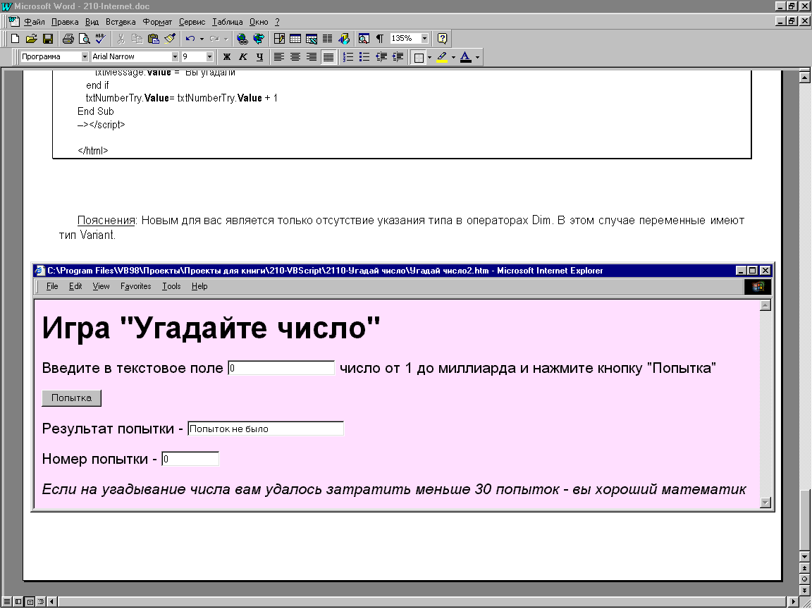Align the paragraph to the left
The height and width of the screenshot is (609, 812).
click(x=278, y=57)
